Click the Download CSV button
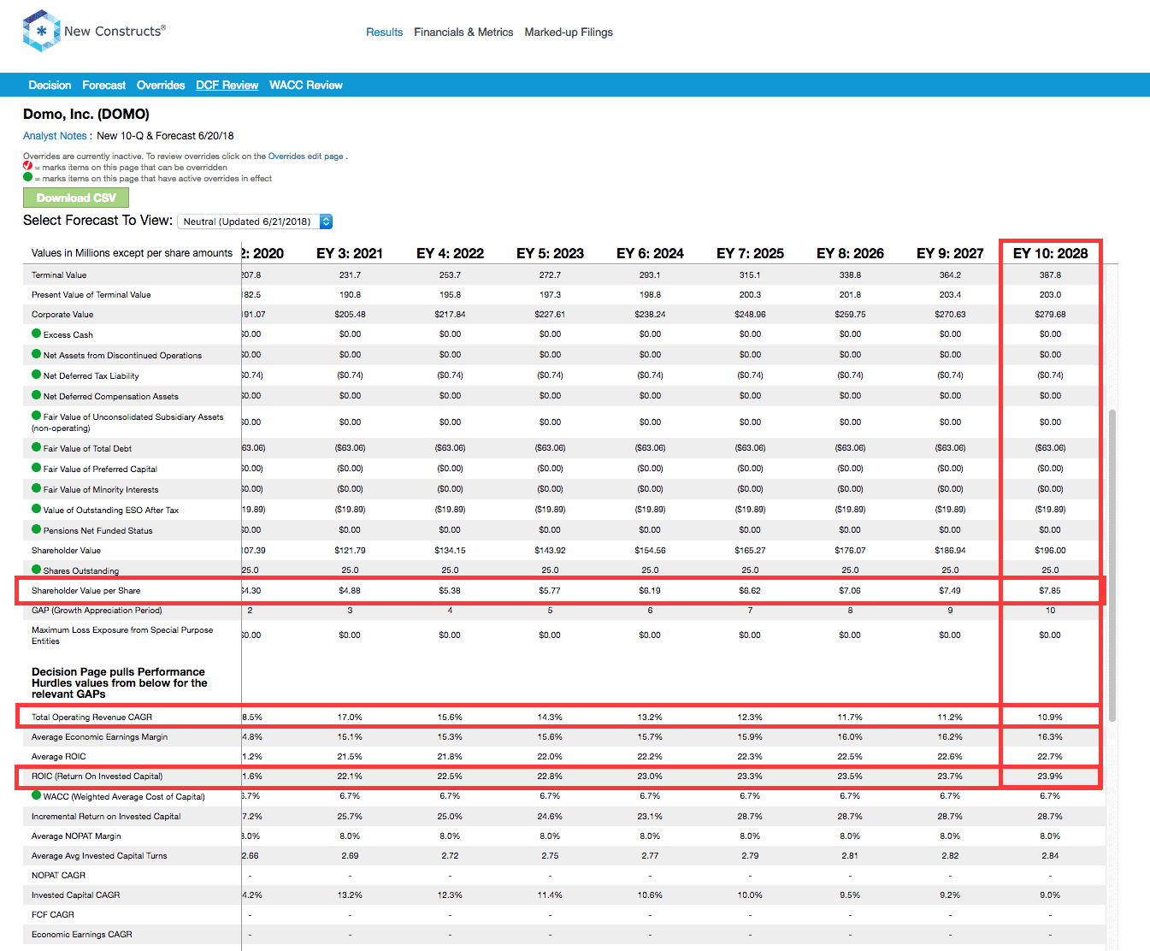 (76, 198)
